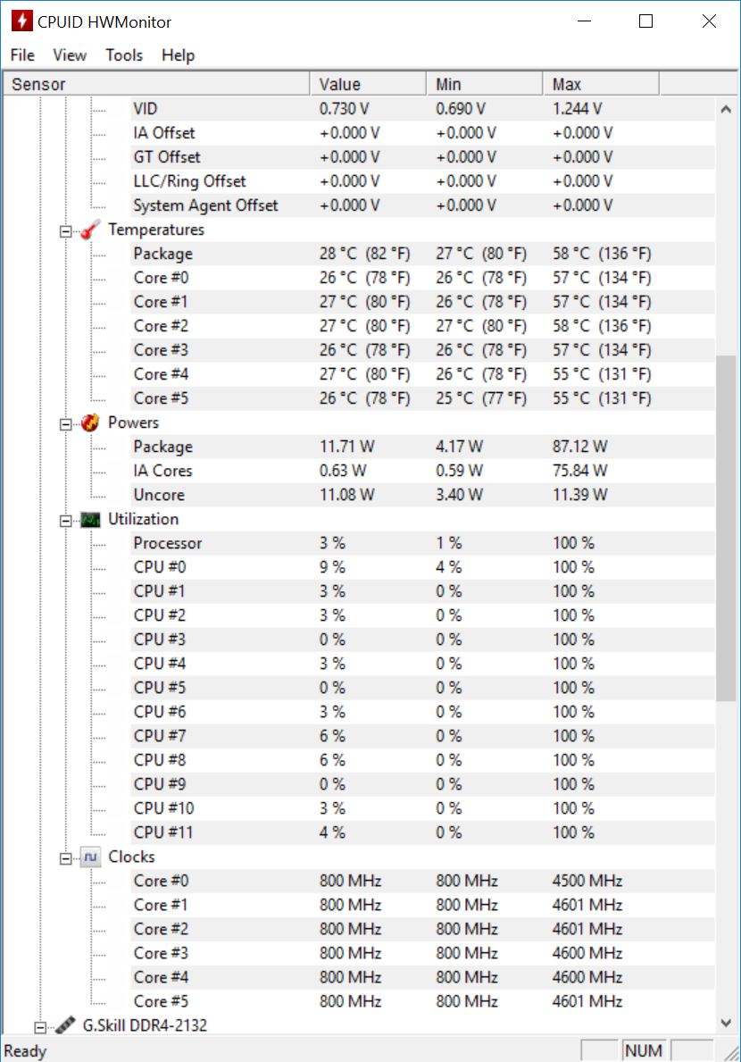Collapse the Utilization section
Image resolution: width=741 pixels, height=1062 pixels.
pos(65,520)
